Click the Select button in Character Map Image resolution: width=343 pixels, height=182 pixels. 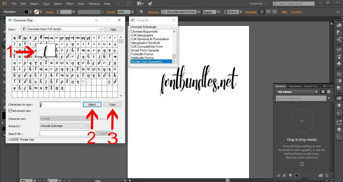[92, 105]
